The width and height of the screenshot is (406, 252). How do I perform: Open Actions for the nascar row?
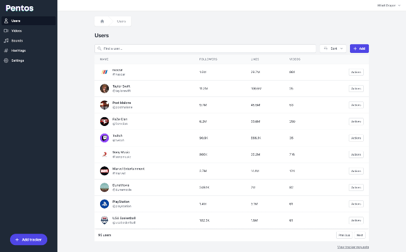356,72
